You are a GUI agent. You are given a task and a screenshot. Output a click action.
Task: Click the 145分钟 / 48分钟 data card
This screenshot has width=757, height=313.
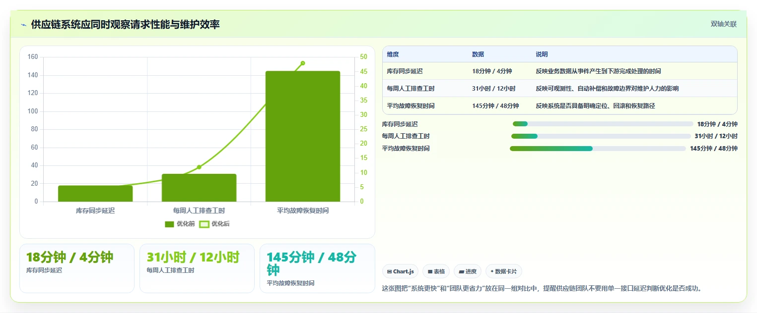pyautogui.click(x=317, y=268)
